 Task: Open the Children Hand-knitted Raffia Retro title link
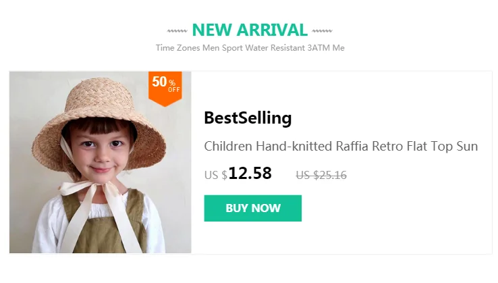341,147
